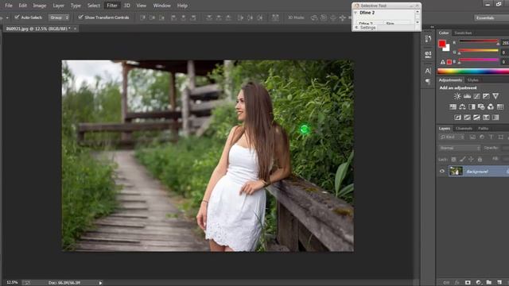Add a layer mask
Screen dimensions: 509x286
(468, 283)
